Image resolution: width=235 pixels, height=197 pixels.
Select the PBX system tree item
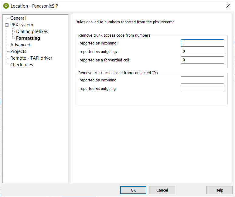click(x=22, y=25)
